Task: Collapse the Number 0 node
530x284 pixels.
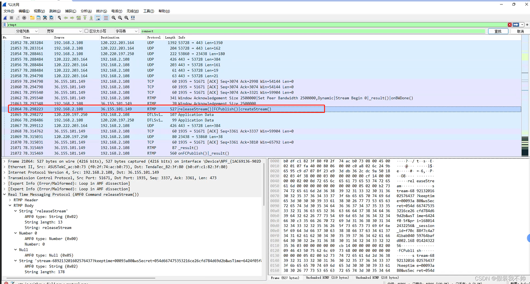Action: tap(15, 233)
